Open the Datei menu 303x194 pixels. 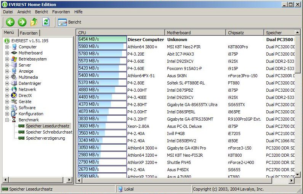pyautogui.click(x=8, y=12)
